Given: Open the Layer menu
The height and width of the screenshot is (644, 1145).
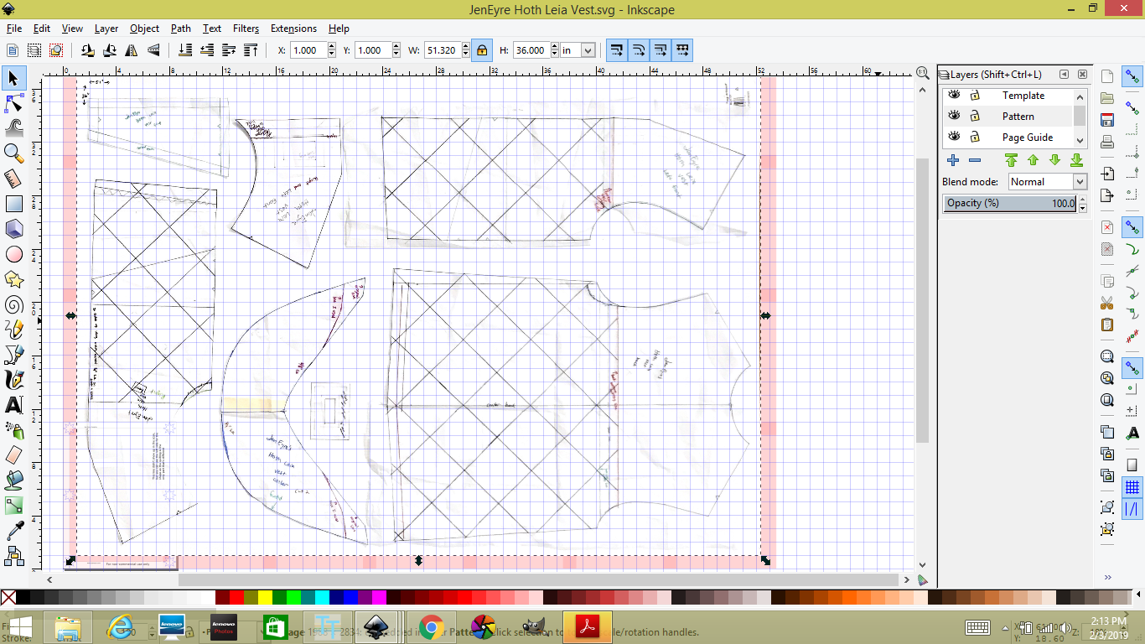Looking at the screenshot, I should pyautogui.click(x=106, y=29).
